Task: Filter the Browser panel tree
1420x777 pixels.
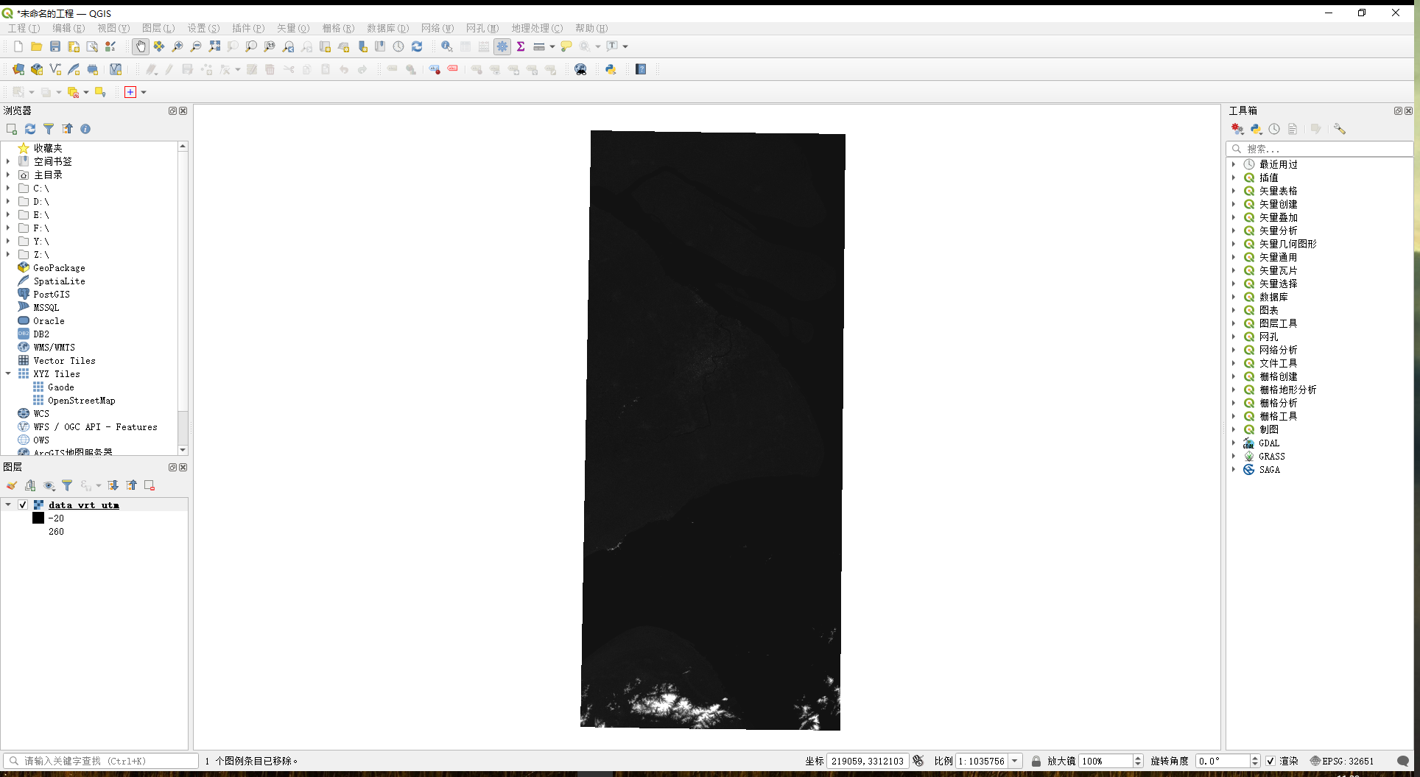Action: (x=49, y=129)
